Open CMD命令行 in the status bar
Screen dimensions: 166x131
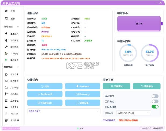146,129
